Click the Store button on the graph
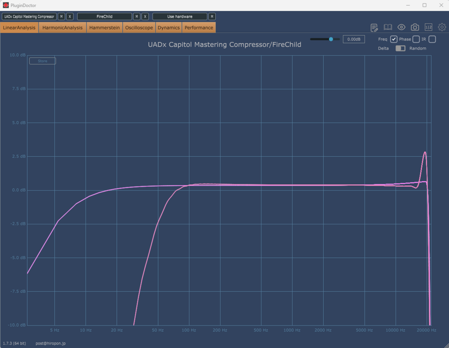The image size is (449, 348). pos(43,61)
